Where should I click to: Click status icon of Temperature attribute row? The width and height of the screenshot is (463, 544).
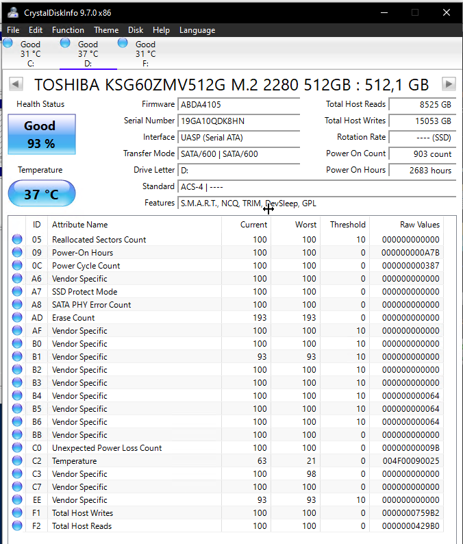[x=17, y=460]
